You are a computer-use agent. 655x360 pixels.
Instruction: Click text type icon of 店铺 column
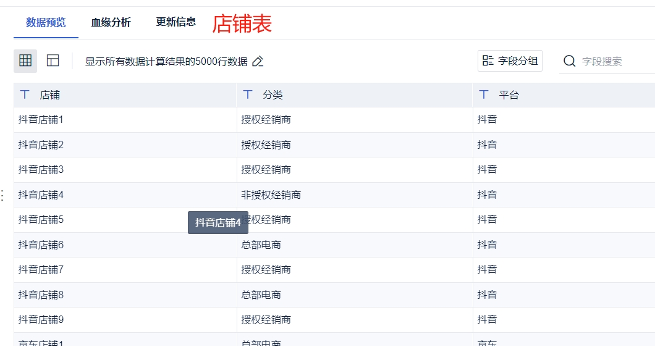(x=25, y=95)
